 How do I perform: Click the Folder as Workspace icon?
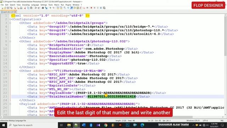84,8
